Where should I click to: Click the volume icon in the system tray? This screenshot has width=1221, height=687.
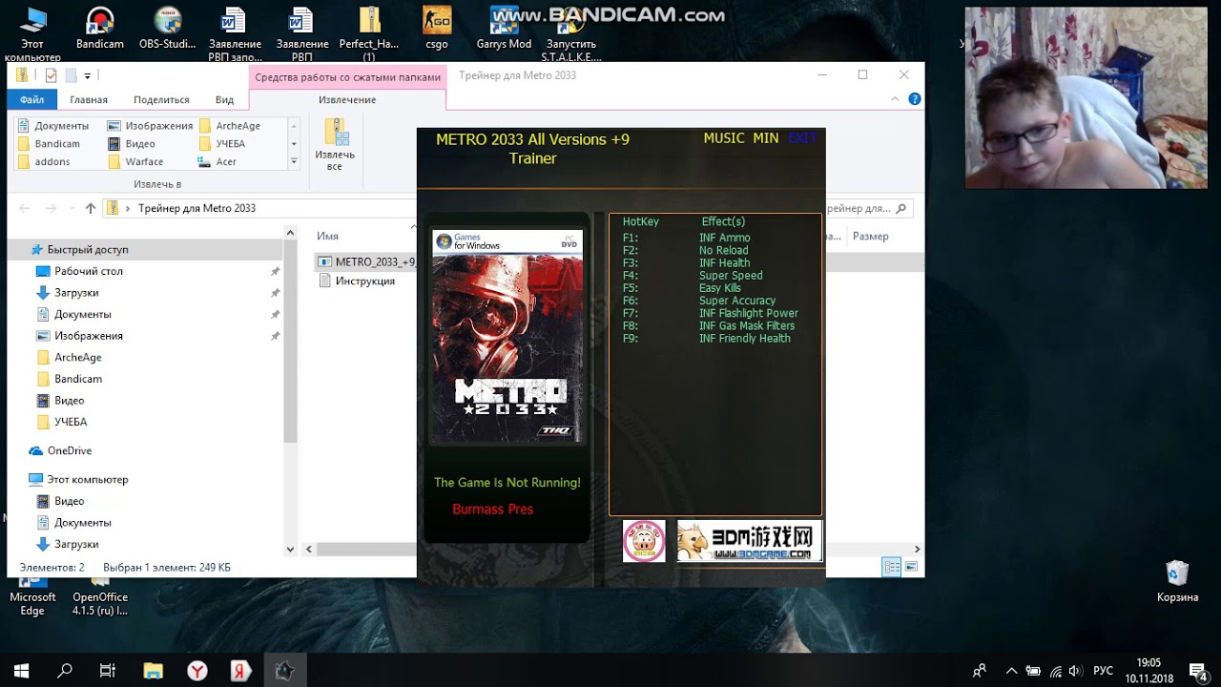click(x=1076, y=671)
